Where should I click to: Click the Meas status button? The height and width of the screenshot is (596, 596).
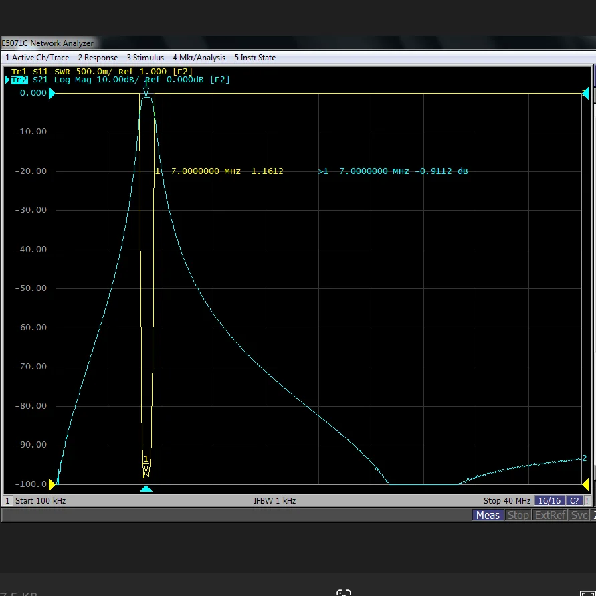tap(488, 515)
